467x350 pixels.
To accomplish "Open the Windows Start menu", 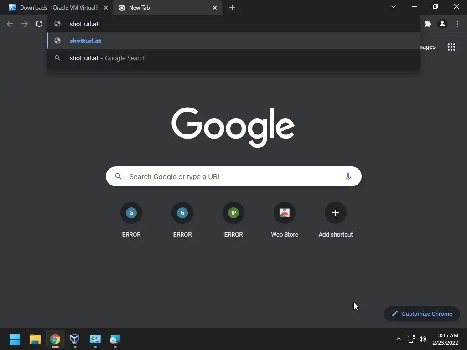I will coord(15,339).
